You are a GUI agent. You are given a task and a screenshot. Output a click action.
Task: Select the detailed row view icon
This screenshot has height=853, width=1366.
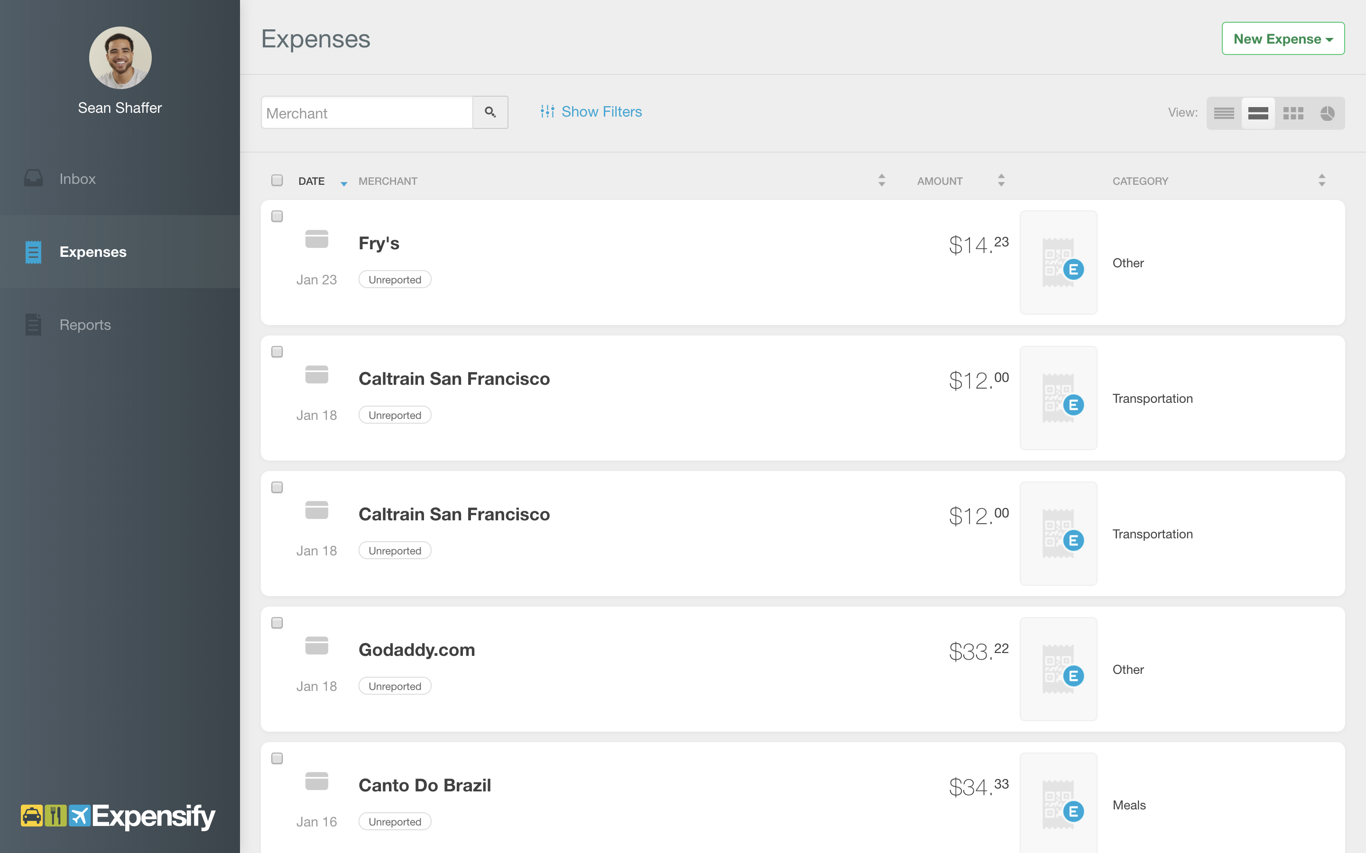pos(1258,113)
